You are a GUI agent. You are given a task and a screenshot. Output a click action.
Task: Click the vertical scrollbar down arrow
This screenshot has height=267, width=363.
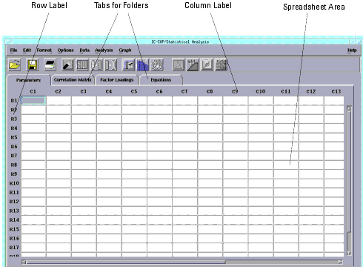click(349, 253)
